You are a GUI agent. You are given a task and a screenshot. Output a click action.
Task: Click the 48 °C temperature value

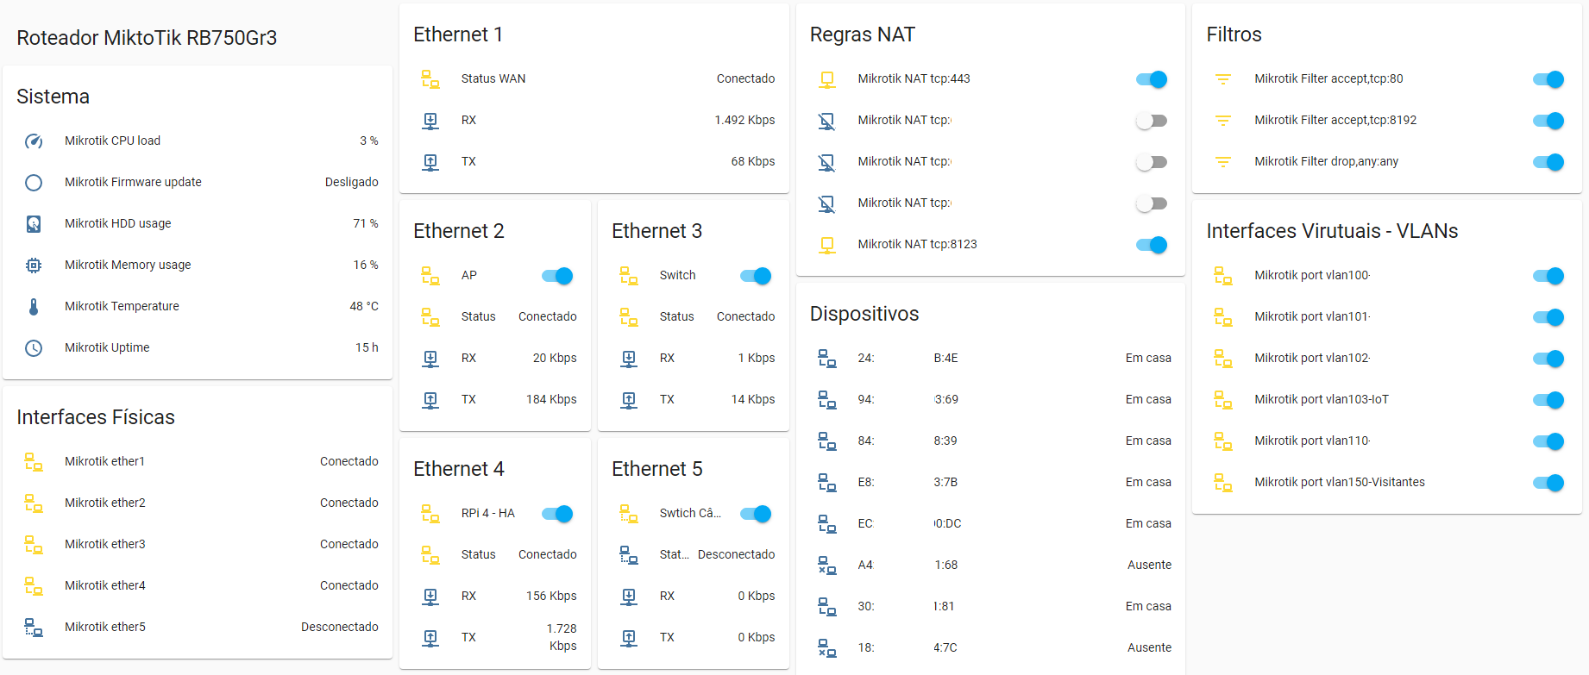click(x=364, y=306)
